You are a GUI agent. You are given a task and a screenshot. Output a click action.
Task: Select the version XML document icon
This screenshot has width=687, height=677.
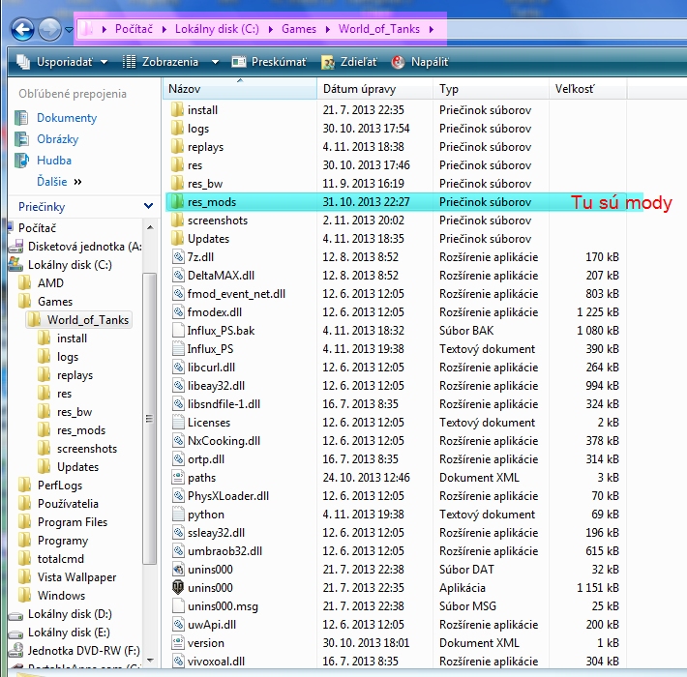[178, 643]
